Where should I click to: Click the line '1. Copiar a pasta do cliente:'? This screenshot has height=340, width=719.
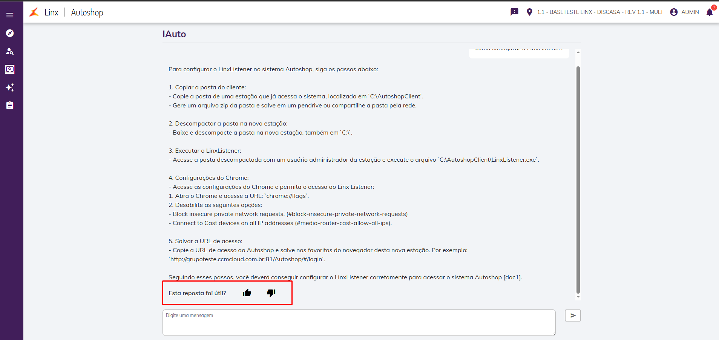(x=207, y=87)
